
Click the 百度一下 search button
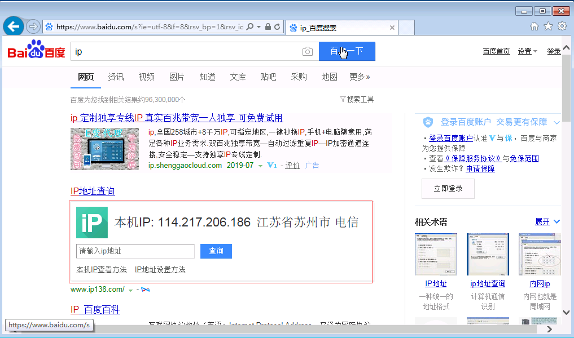point(347,51)
